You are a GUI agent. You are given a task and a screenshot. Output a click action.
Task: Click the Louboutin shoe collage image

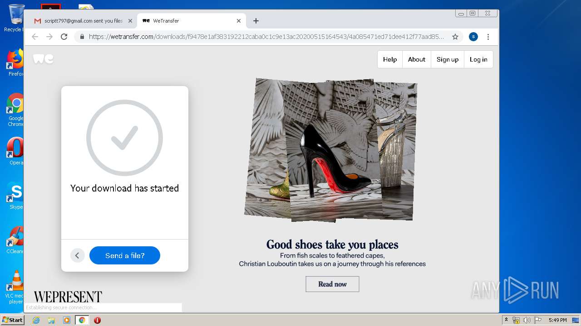pyautogui.click(x=331, y=150)
